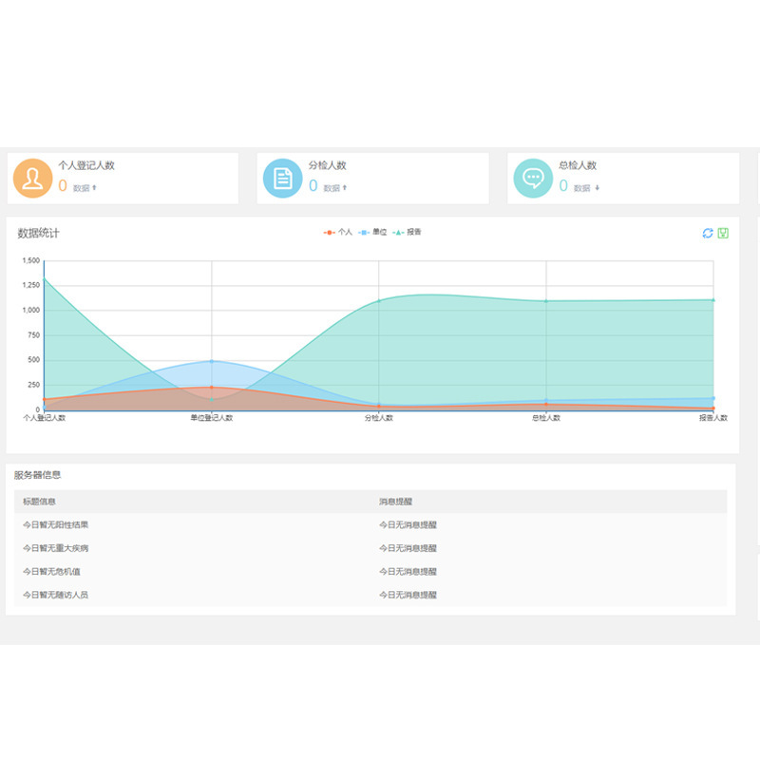Click the 标题信息 column header
Image resolution: width=760 pixels, height=760 pixels.
pyautogui.click(x=39, y=502)
